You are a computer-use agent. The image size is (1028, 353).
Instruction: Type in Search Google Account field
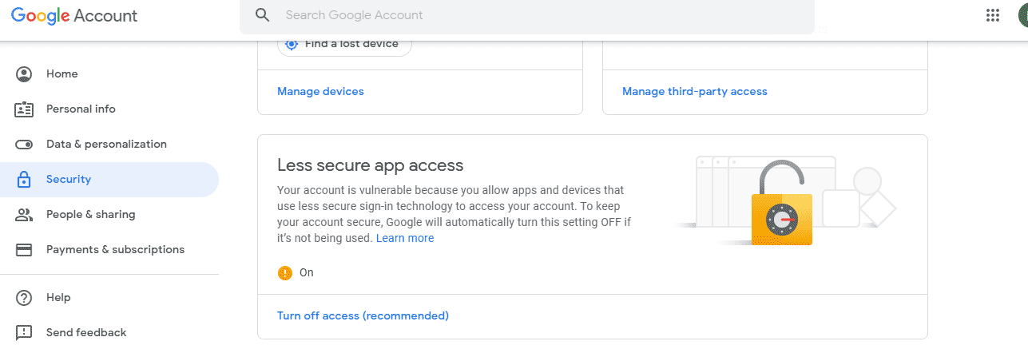point(527,15)
